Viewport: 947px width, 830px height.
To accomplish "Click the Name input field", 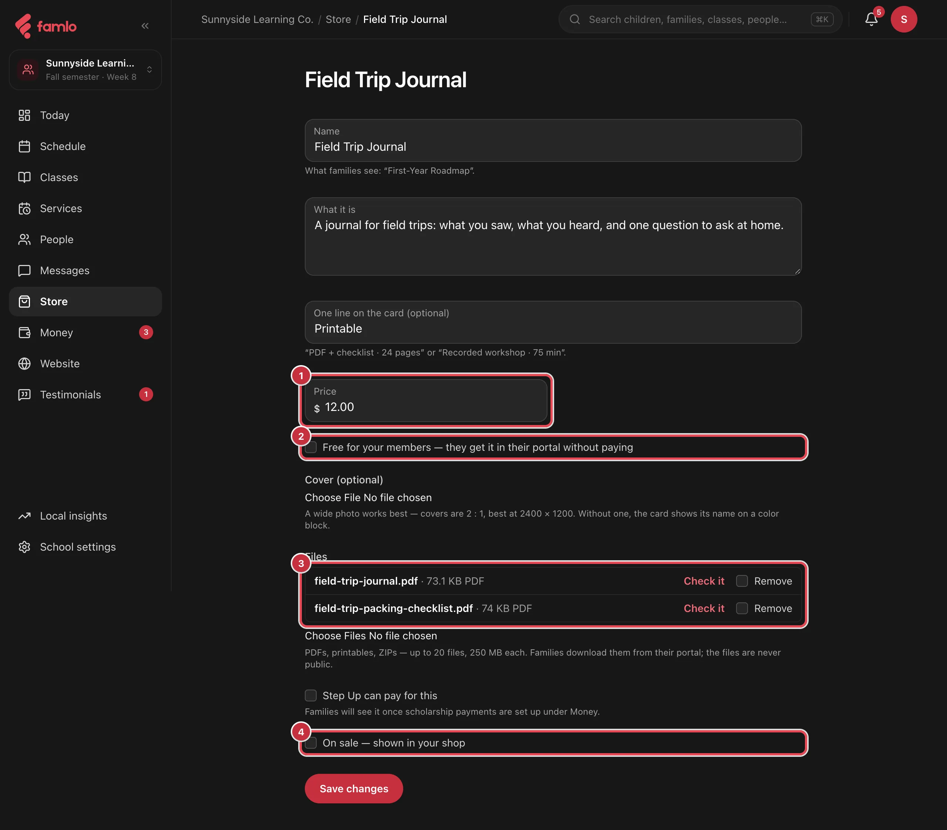I will (553, 140).
